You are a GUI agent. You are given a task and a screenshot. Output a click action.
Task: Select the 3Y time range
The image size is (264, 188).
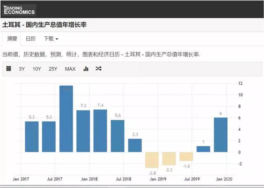22,69
